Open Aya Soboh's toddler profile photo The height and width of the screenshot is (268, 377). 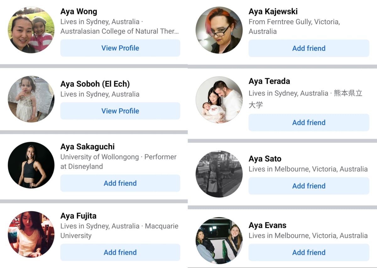point(31,99)
